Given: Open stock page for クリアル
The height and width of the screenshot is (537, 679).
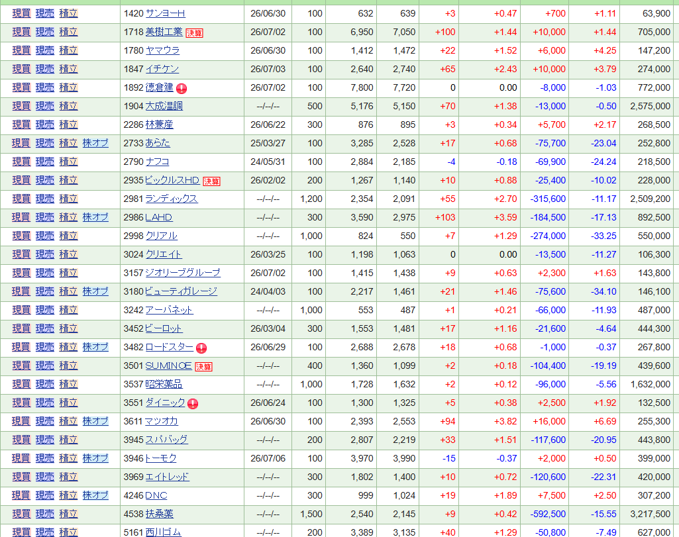Looking at the screenshot, I should tap(161, 236).
